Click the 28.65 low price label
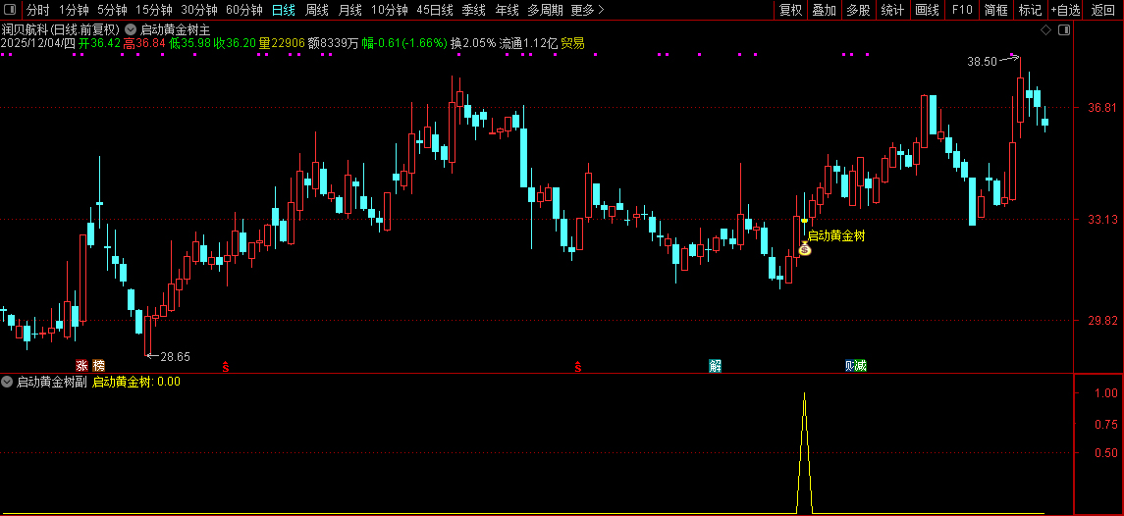 point(175,356)
